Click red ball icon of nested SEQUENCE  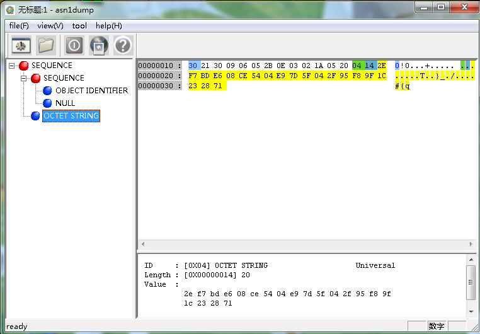[x=35, y=78]
